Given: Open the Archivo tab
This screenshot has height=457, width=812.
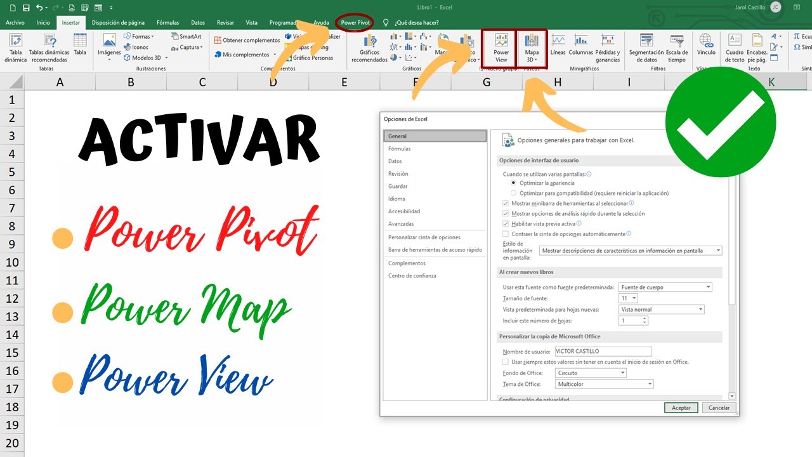Looking at the screenshot, I should pos(15,22).
